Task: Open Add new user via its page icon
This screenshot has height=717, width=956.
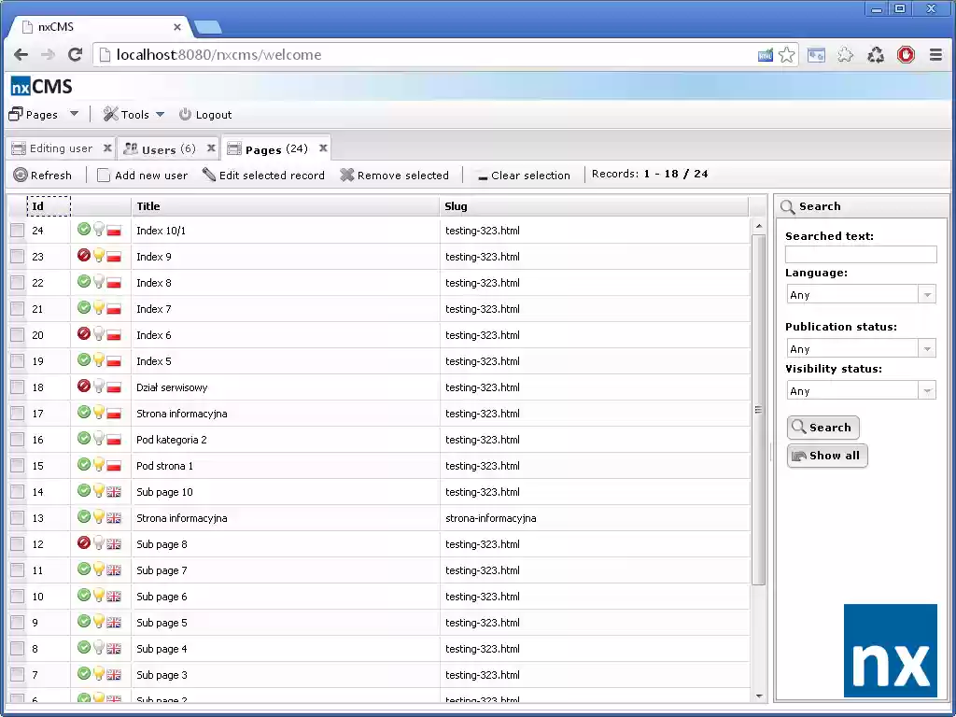Action: click(105, 175)
